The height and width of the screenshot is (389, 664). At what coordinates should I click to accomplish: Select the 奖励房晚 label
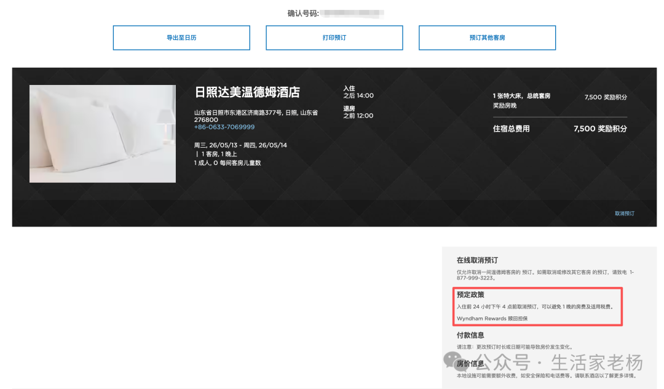tap(504, 105)
